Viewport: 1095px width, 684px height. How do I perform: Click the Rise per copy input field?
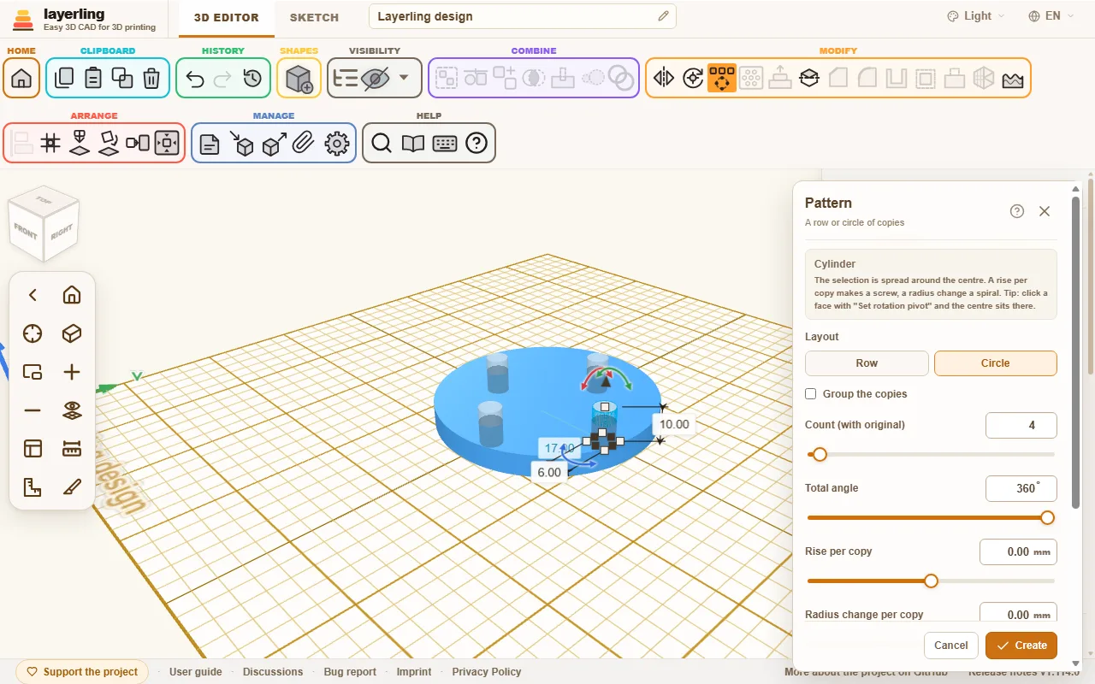(1018, 551)
